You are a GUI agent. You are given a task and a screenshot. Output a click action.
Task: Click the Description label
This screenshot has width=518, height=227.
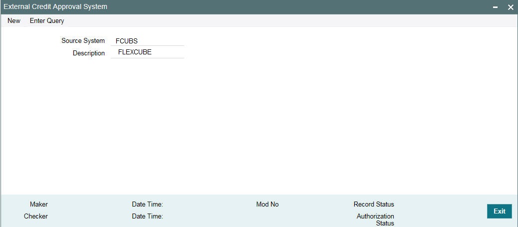88,53
